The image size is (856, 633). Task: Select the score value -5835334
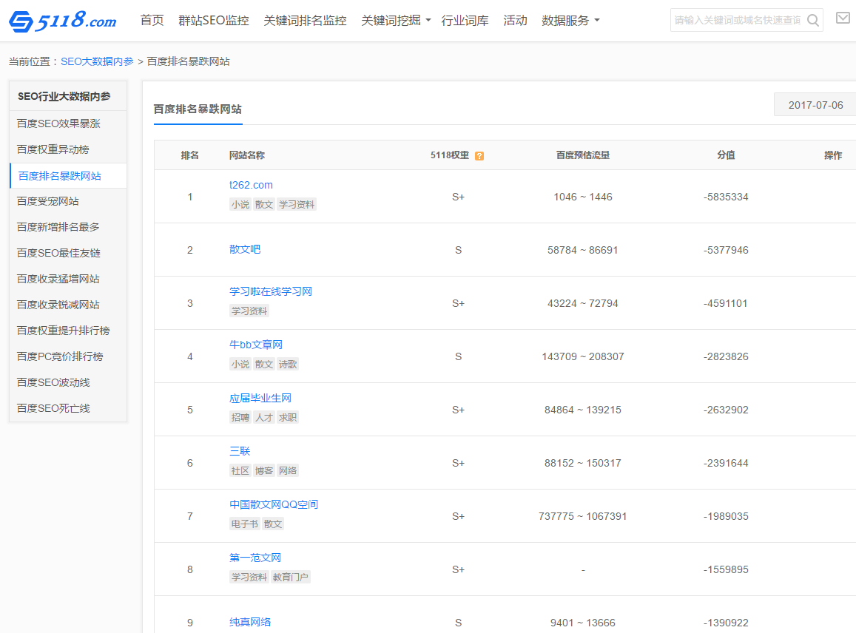pos(726,197)
